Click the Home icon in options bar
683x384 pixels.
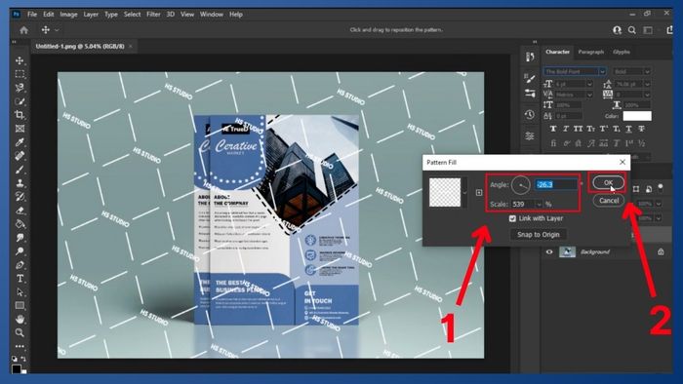pos(24,30)
